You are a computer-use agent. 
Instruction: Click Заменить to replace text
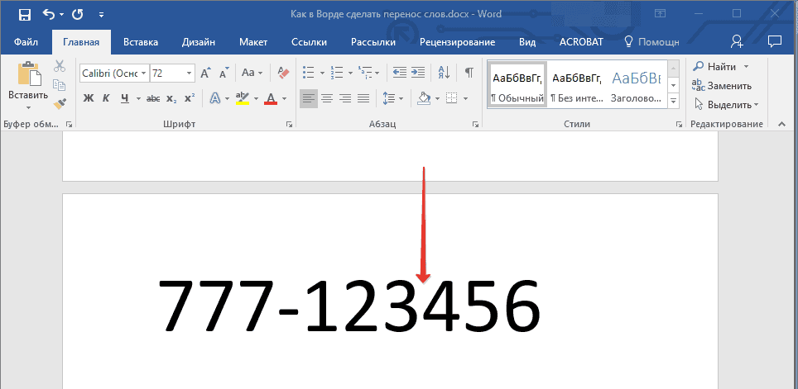pyautogui.click(x=722, y=86)
